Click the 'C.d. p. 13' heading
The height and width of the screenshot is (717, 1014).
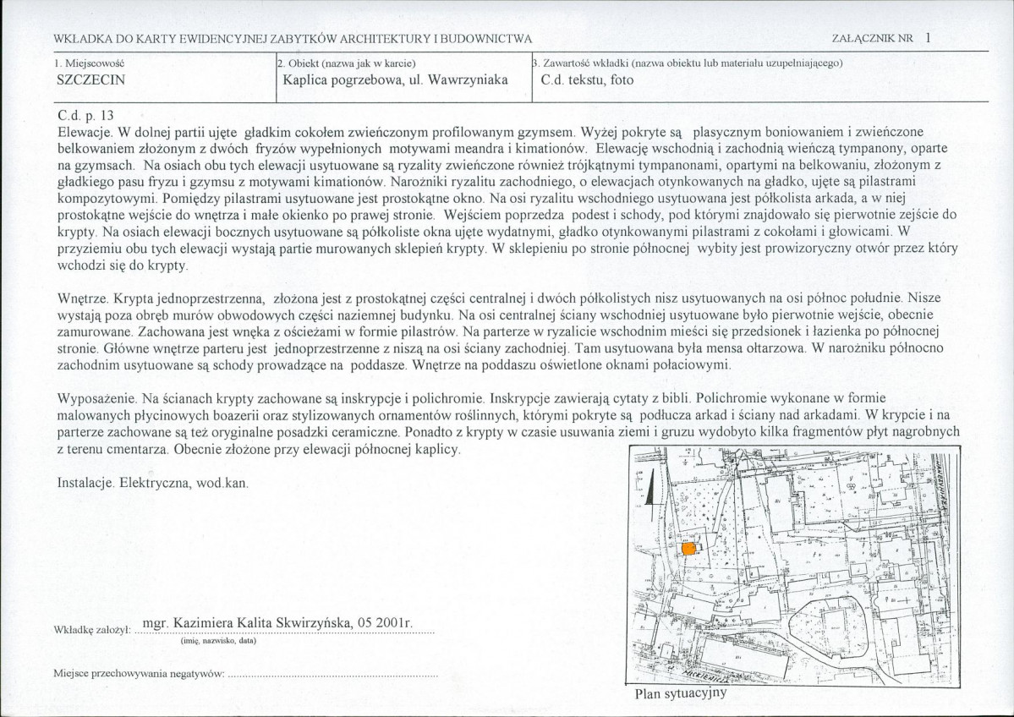85,116
